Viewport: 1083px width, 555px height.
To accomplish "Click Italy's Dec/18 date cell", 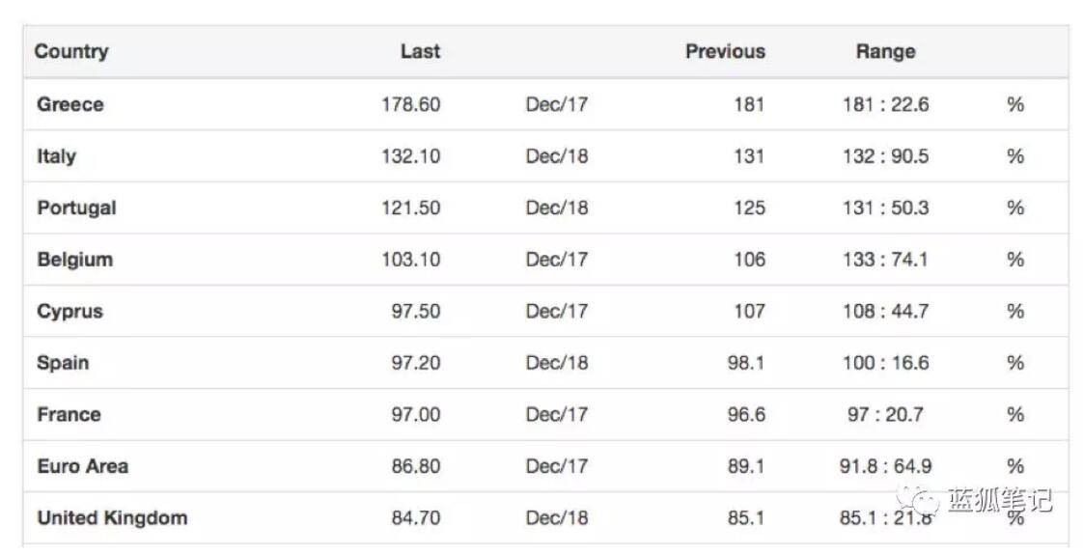I will (557, 156).
